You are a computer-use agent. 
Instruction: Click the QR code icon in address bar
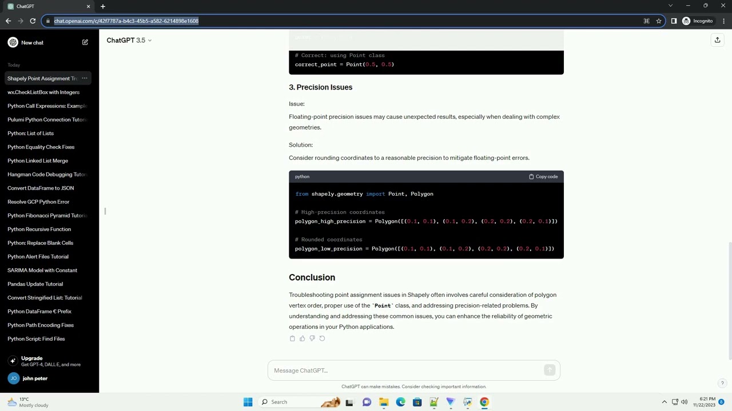click(x=646, y=21)
